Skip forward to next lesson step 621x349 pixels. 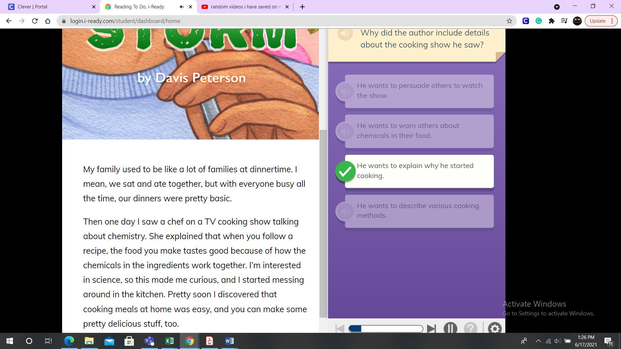click(x=431, y=329)
